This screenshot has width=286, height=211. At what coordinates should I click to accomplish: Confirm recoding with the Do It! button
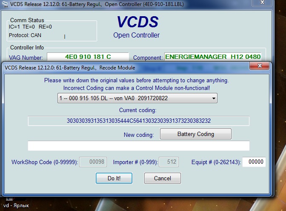click(x=114, y=178)
